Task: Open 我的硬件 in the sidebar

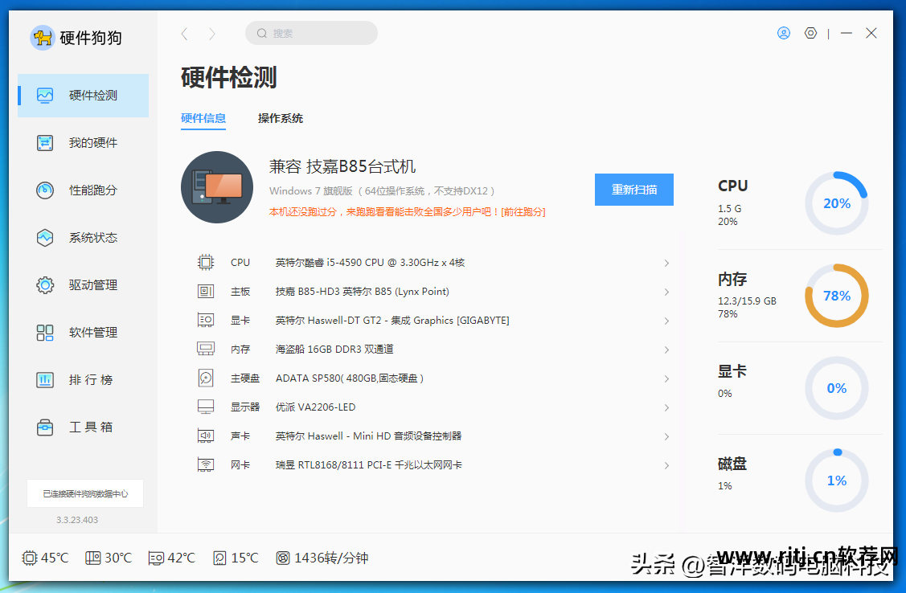Action: [84, 142]
